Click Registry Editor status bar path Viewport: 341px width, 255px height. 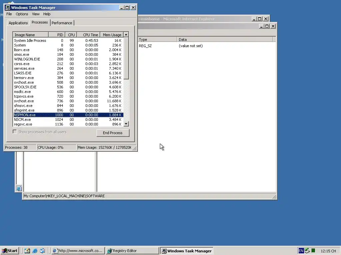click(x=64, y=196)
